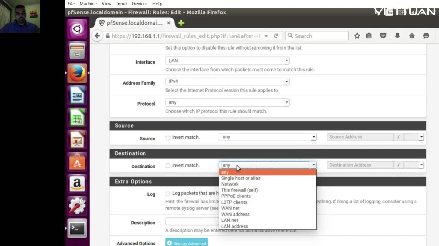Click the Firefox back arrow button
The height and width of the screenshot is (246, 439).
[97, 36]
